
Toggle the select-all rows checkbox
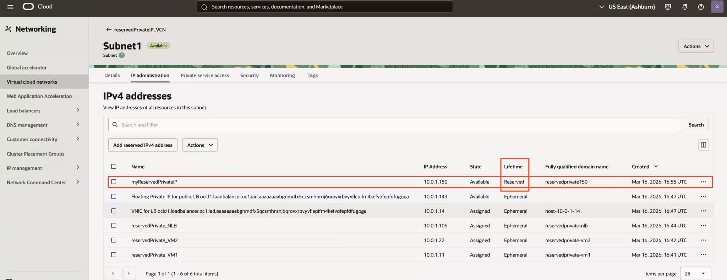tap(114, 167)
